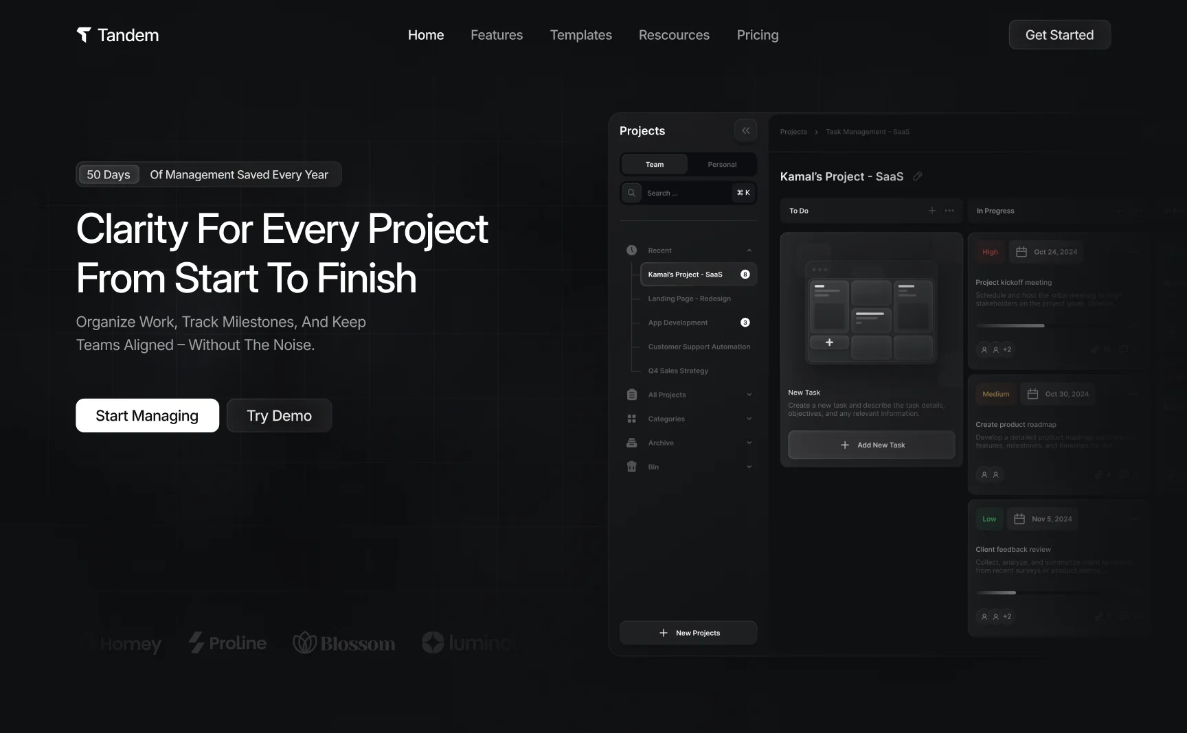Viewport: 1187px width, 733px height.
Task: Open the Pricing nav menu item
Action: (x=758, y=35)
